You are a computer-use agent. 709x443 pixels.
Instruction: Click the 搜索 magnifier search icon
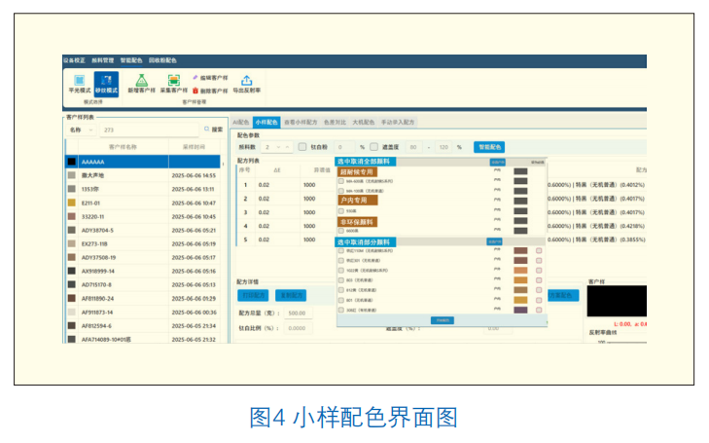coord(206,129)
